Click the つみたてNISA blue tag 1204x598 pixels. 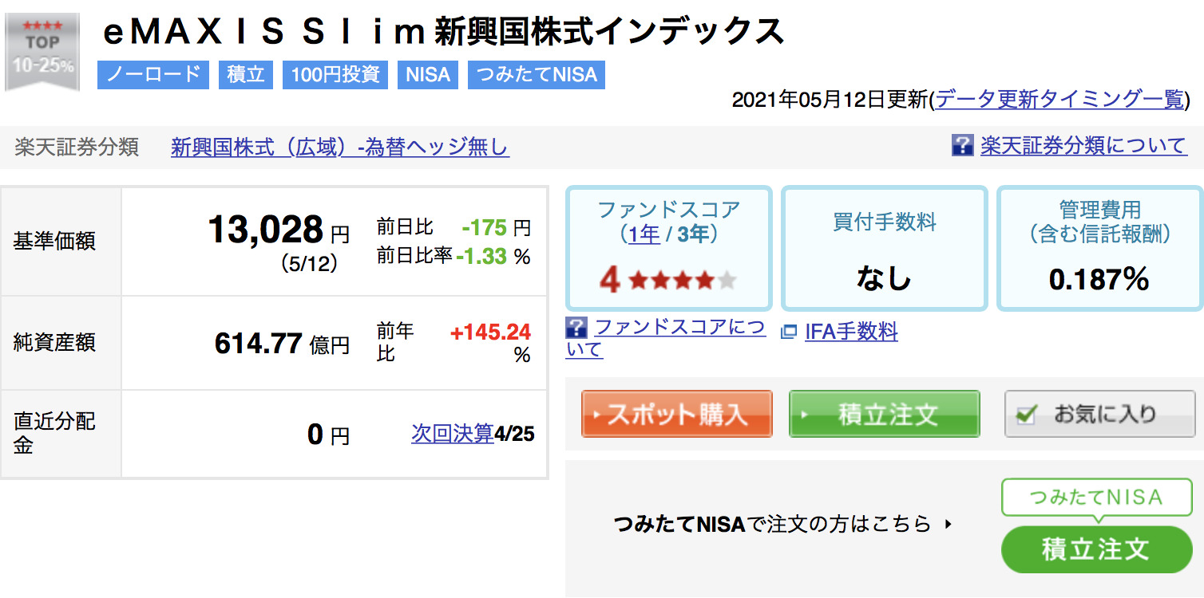537,75
